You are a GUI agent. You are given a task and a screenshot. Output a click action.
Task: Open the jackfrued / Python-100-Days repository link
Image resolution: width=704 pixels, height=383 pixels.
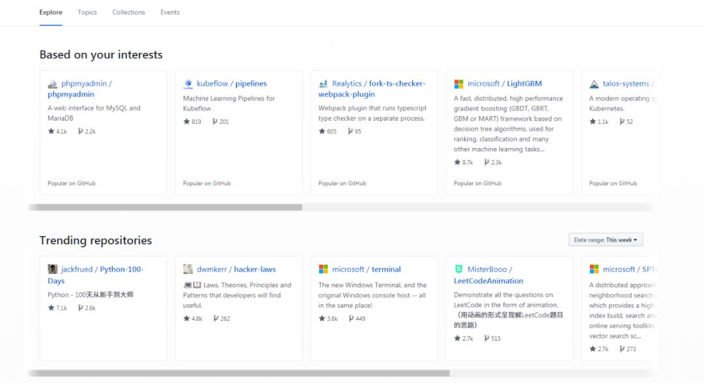(x=96, y=275)
